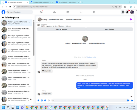Open the CA$790 apartment listing link
137x110 pixels.
pyautogui.click(x=56, y=26)
